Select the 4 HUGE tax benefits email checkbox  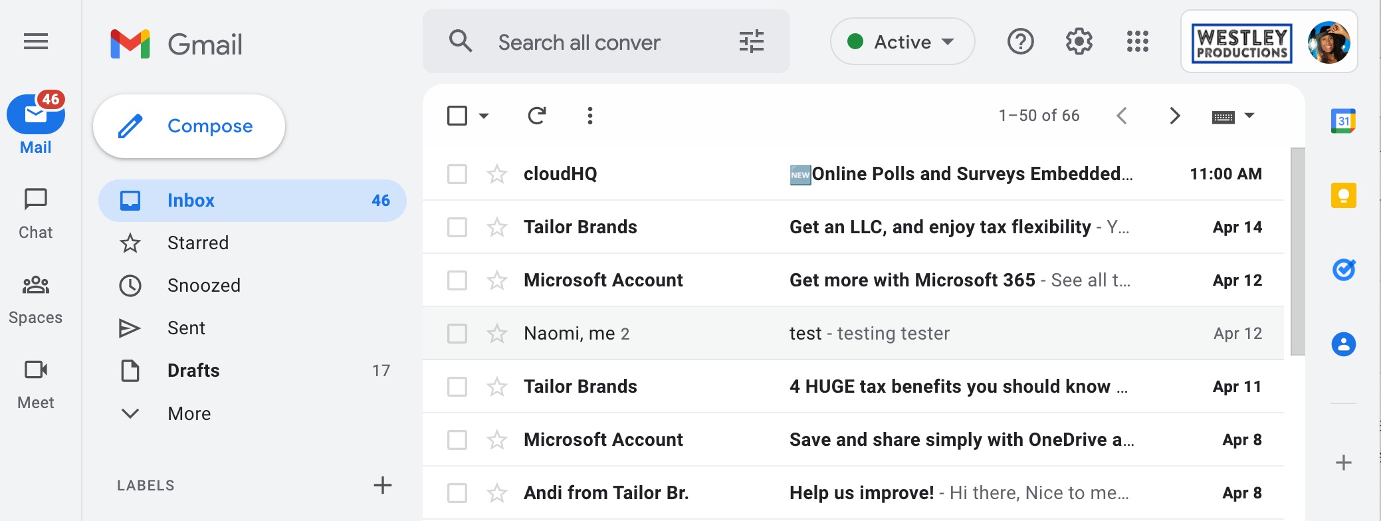point(457,387)
